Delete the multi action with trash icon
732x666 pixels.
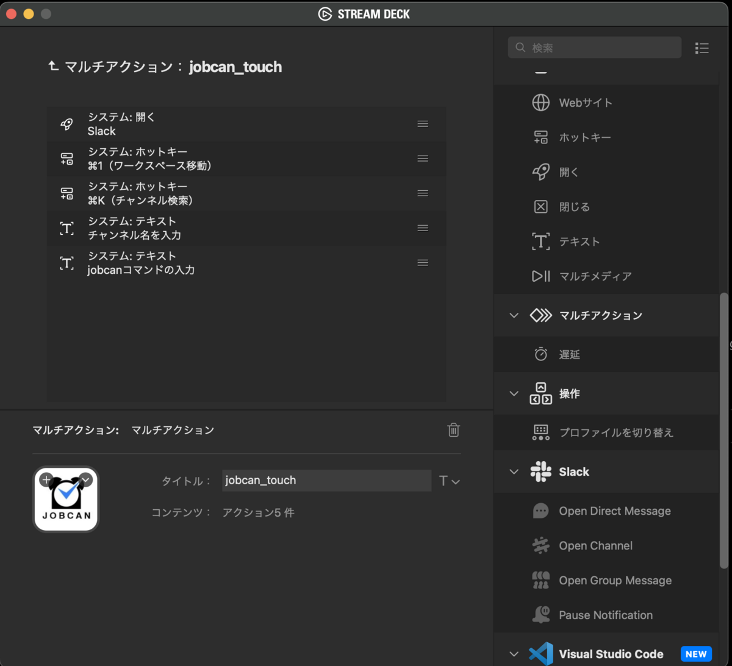coord(453,430)
